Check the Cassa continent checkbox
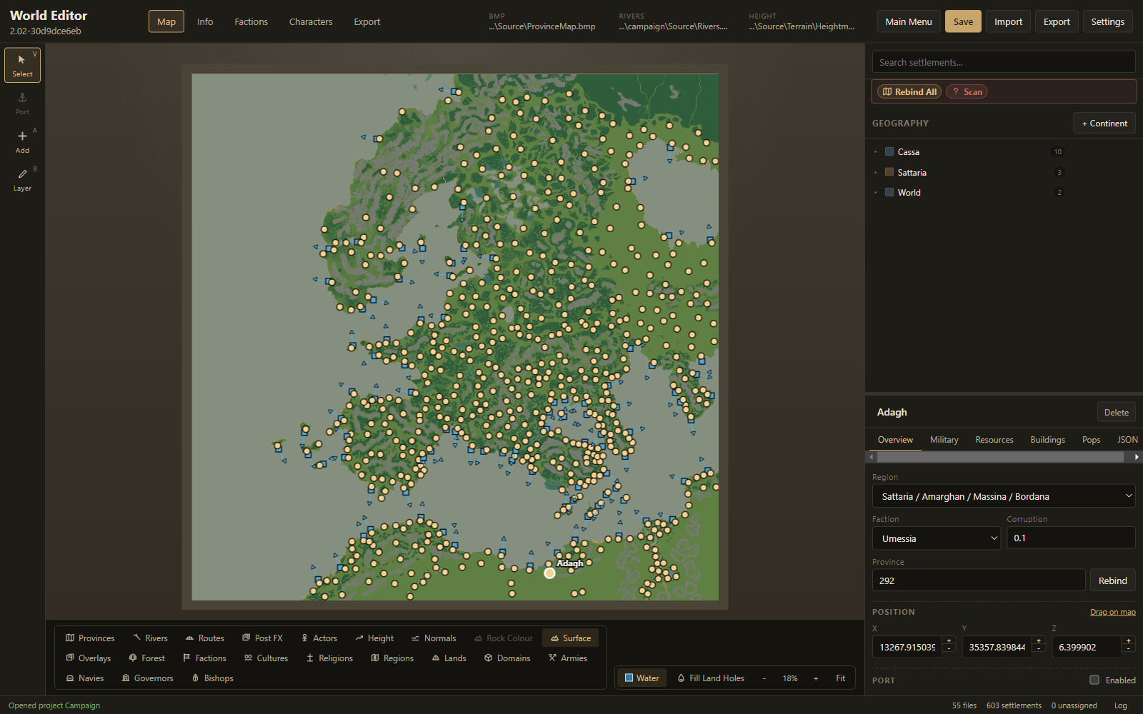This screenshot has width=1143, height=714. tap(889, 151)
